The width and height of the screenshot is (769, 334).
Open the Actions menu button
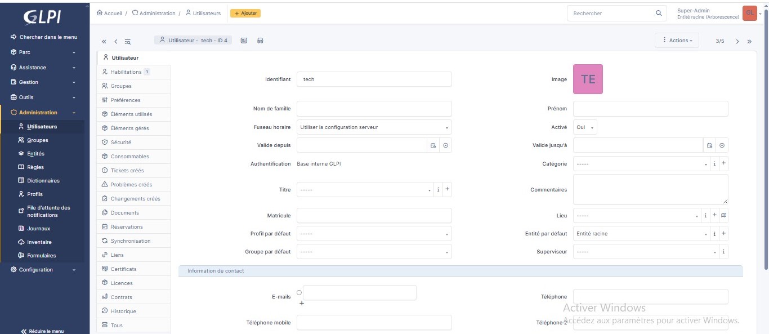click(677, 41)
